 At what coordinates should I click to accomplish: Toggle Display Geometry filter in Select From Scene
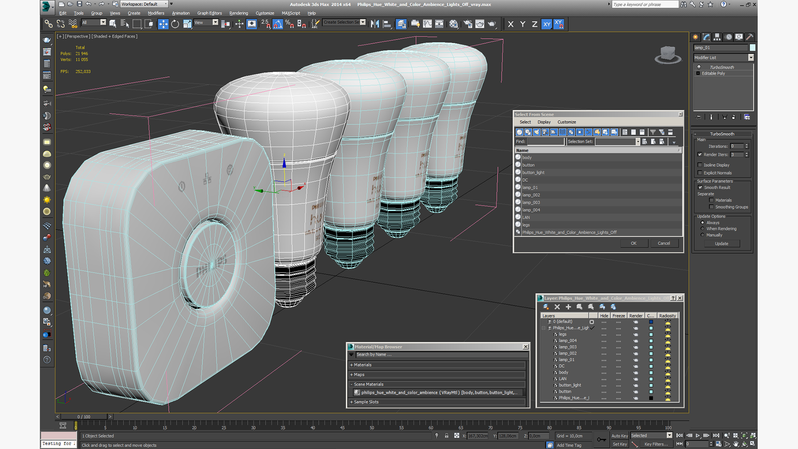(520, 132)
